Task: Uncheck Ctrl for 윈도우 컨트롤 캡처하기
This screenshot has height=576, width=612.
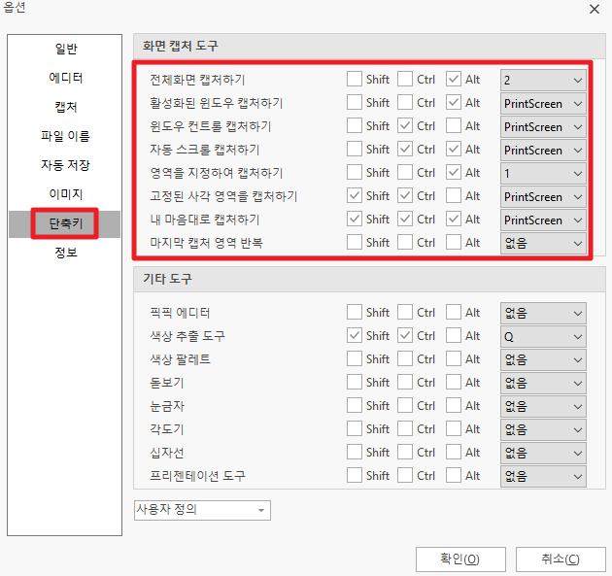Action: pyautogui.click(x=405, y=125)
